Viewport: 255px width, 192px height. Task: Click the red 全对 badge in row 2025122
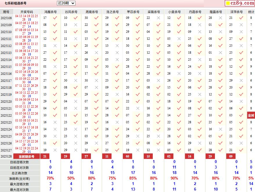pyautogui.click(x=251, y=115)
